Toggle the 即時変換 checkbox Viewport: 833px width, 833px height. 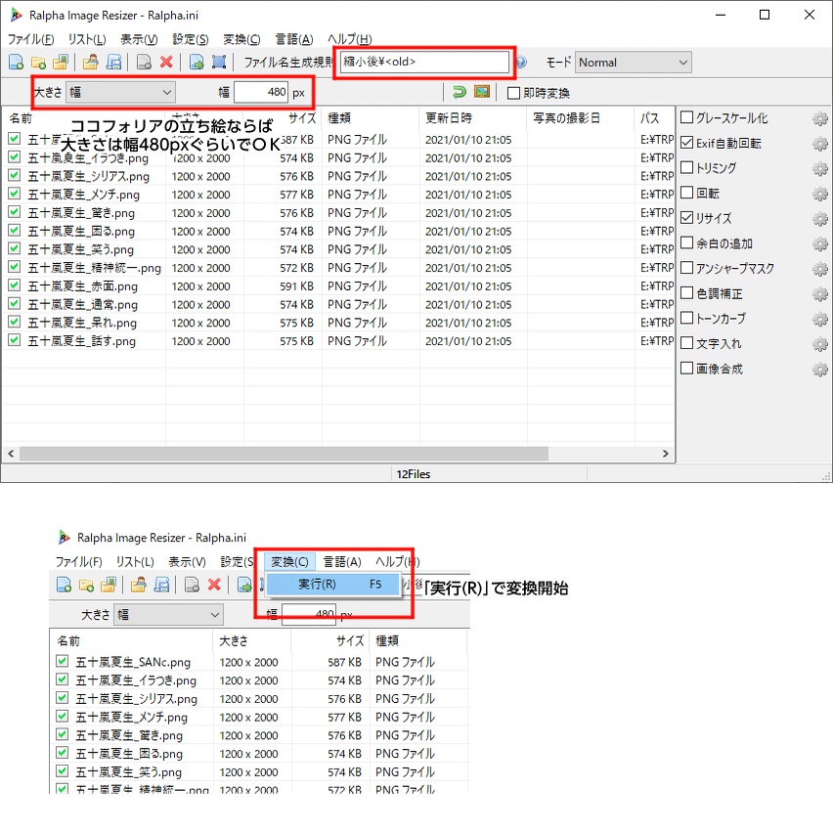(512, 92)
